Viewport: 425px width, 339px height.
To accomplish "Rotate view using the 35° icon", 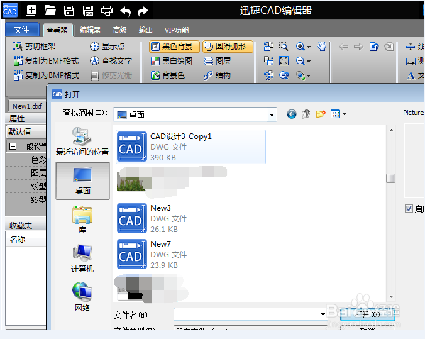I will coord(268,75).
